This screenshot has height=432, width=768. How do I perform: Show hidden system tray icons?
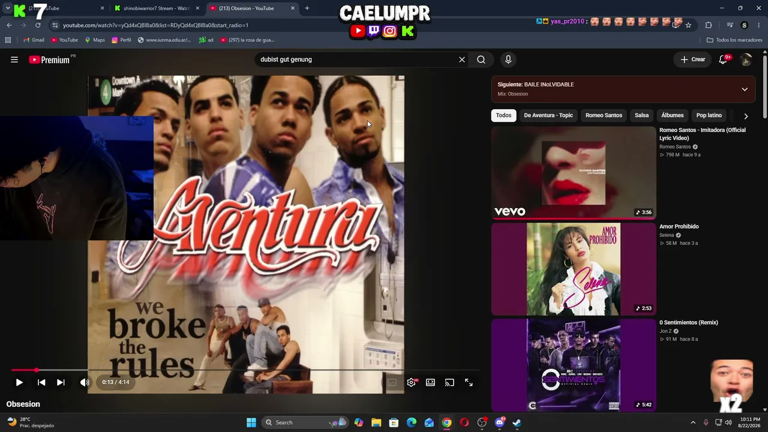click(693, 422)
